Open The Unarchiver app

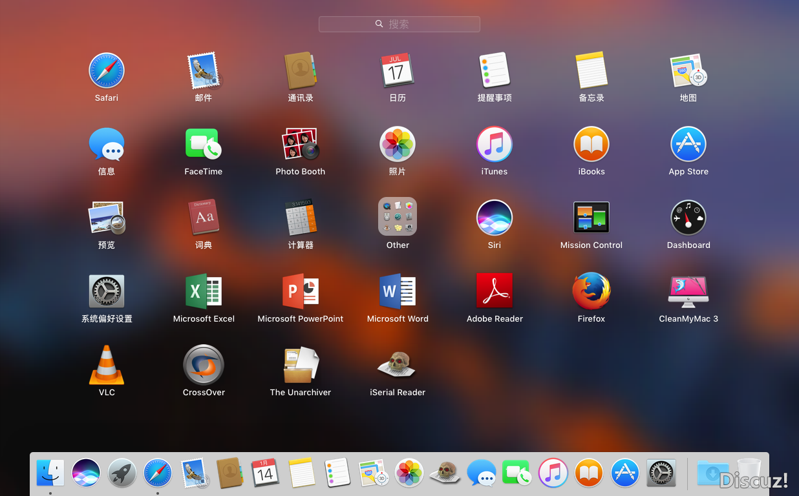(x=301, y=365)
